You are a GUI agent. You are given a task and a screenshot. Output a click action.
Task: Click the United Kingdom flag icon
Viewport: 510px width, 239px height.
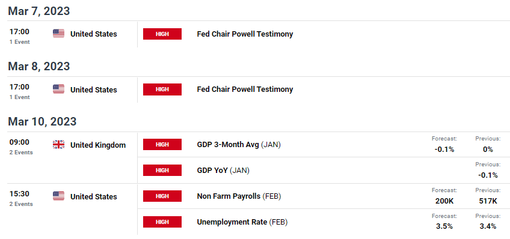(58, 145)
